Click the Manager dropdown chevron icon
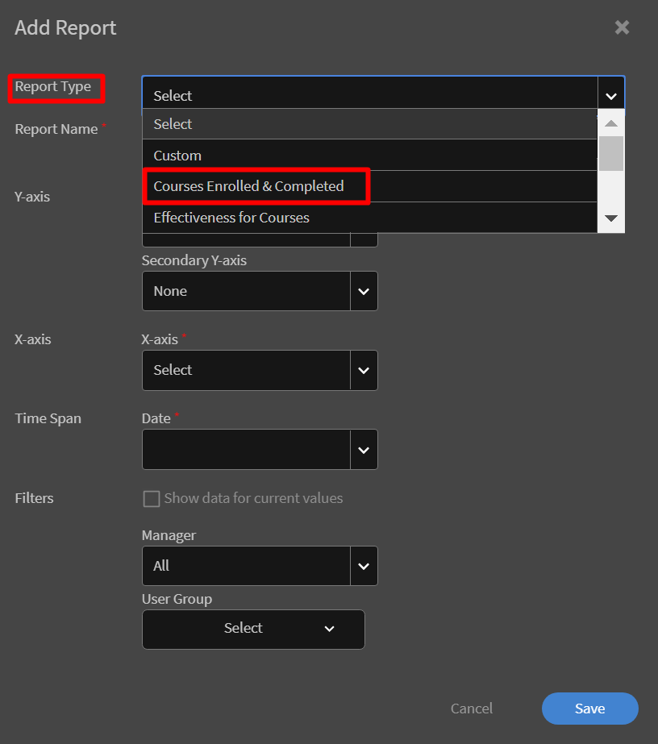658x744 pixels. click(364, 566)
